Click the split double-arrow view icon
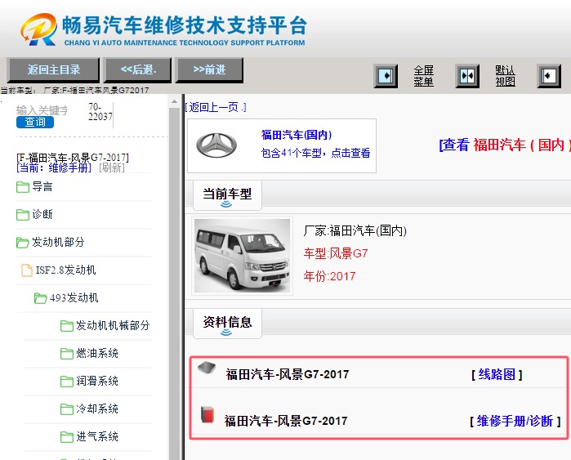 pyautogui.click(x=467, y=76)
